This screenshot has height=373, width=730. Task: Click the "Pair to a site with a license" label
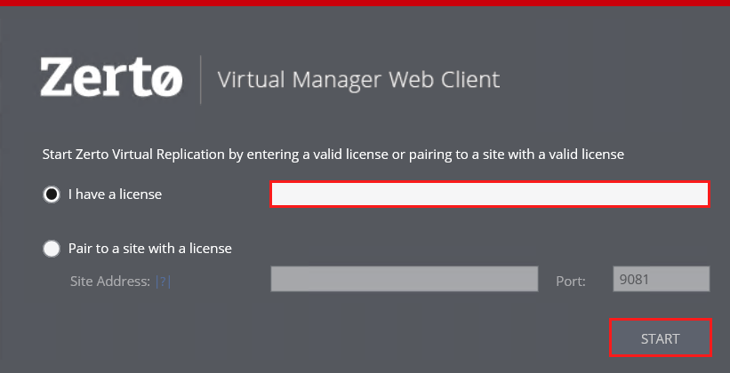(x=150, y=249)
